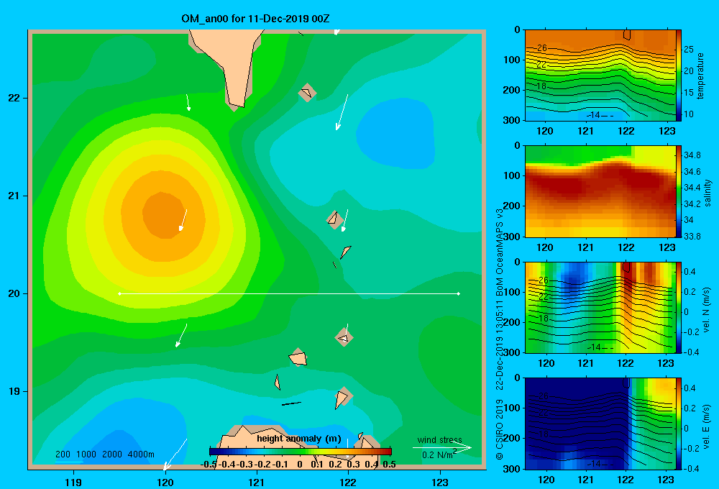Click the temperature color scale bar
Screen dimensions: 719x489
(x=679, y=76)
